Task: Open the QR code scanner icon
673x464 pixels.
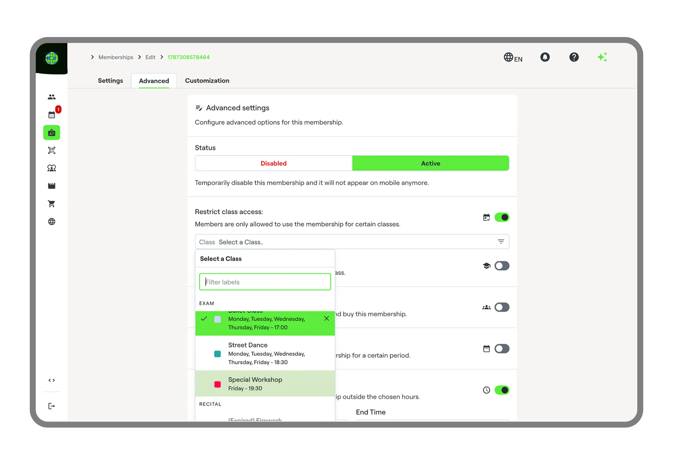Action: coord(52,150)
